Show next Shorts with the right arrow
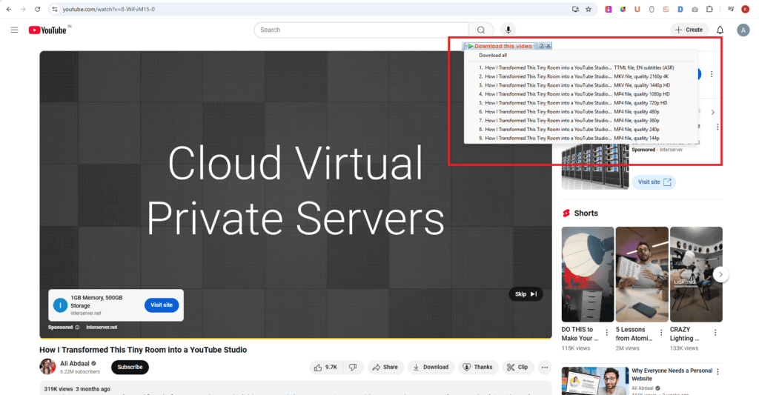The width and height of the screenshot is (759, 395). coord(720,274)
